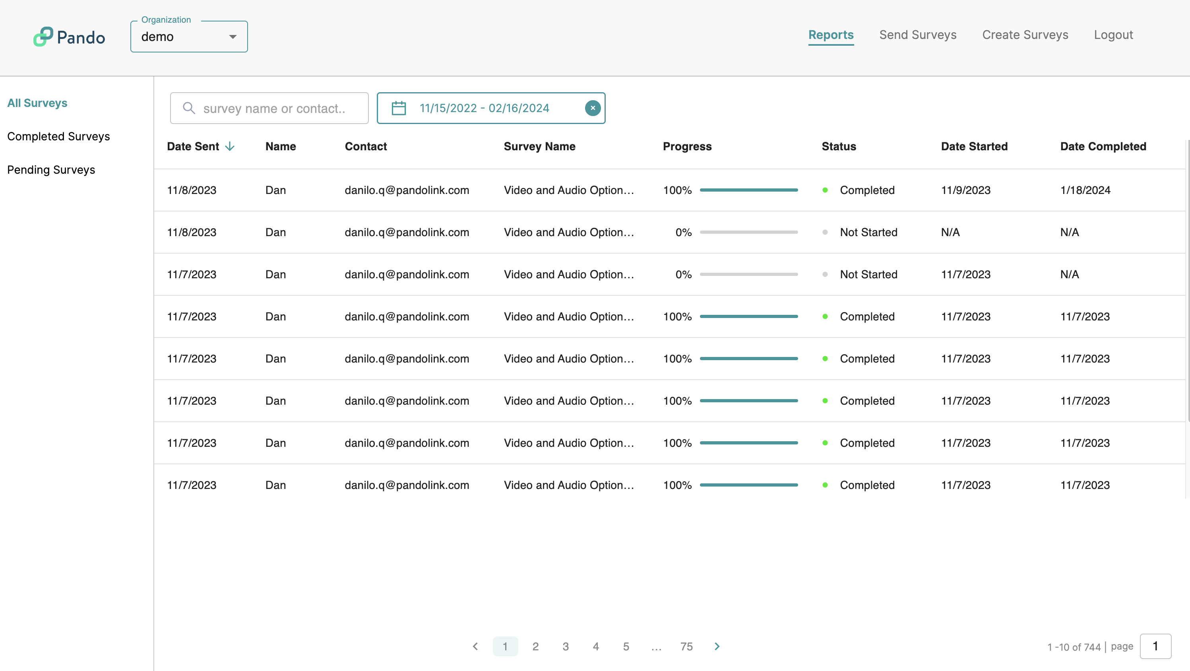Screen dimensions: 1190x671
Task: Click the search magnifier icon
Action: point(189,108)
